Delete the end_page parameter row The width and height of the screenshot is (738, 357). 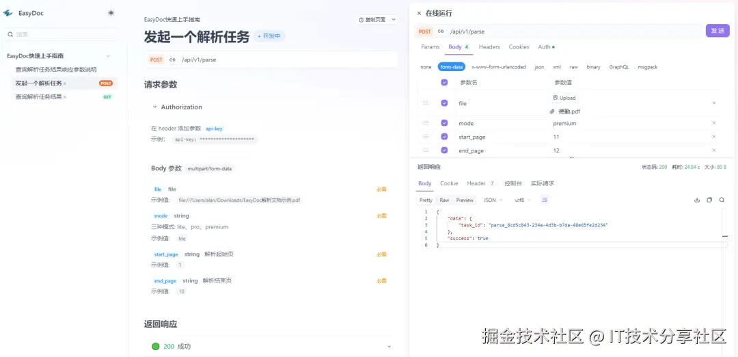(713, 150)
